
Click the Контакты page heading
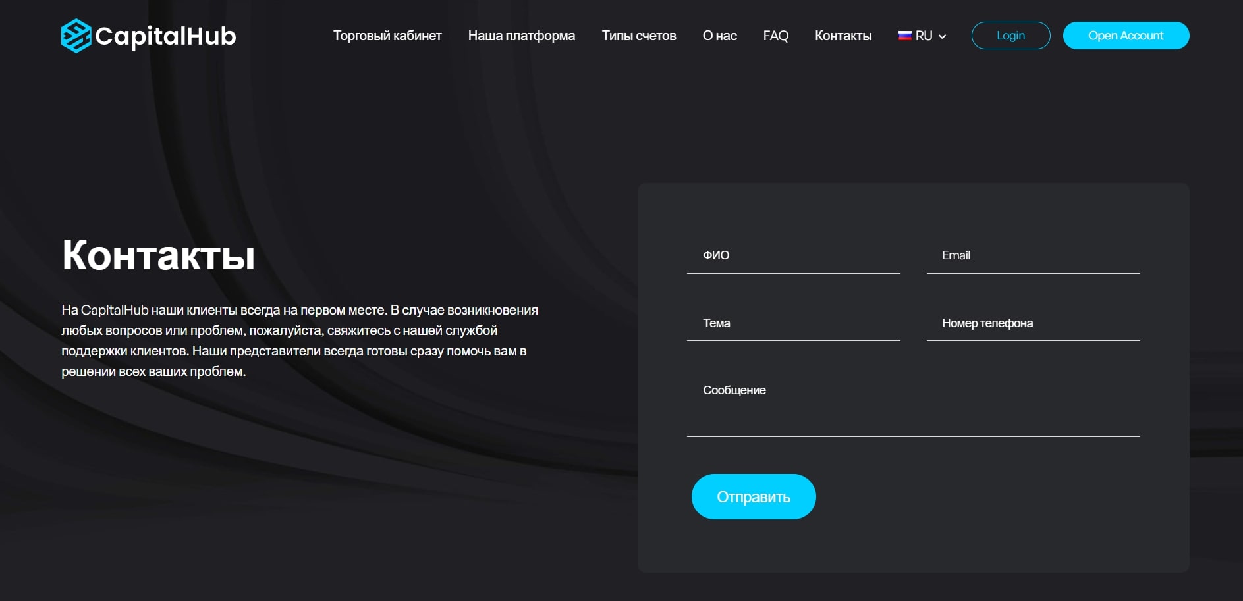coord(159,255)
